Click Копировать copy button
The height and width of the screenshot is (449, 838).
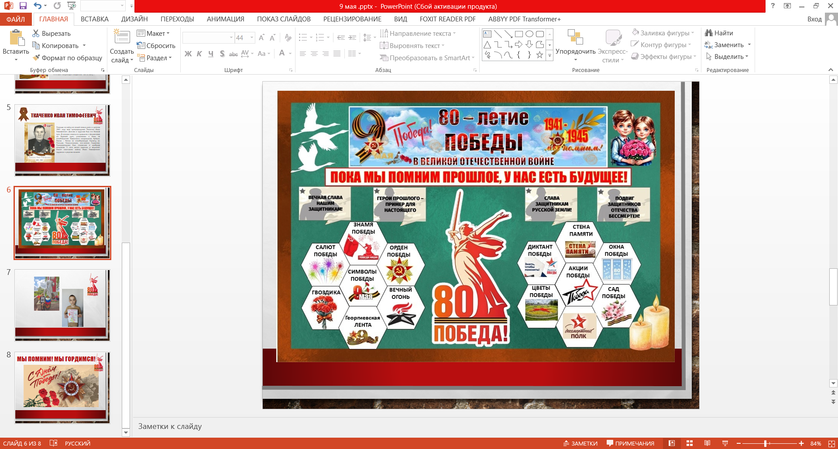click(55, 46)
